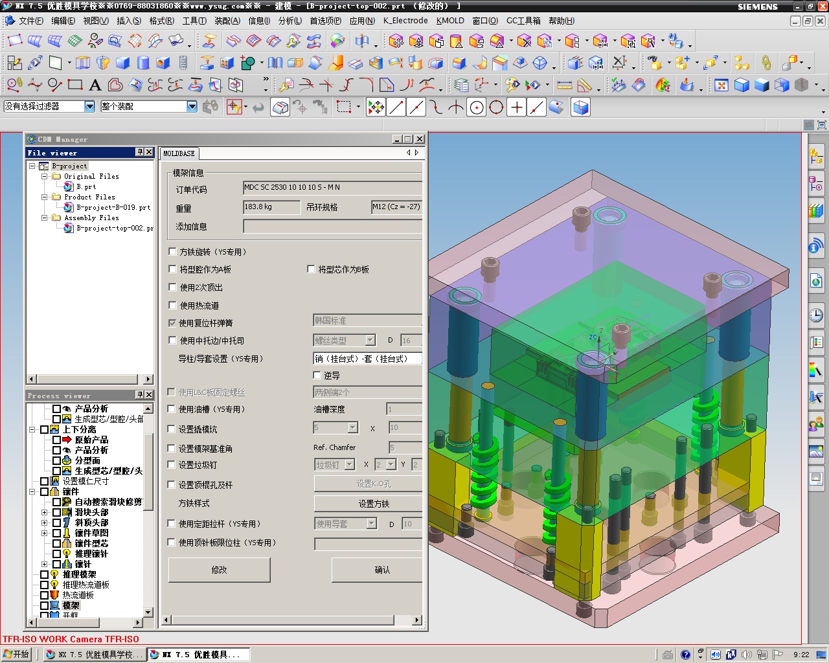The height and width of the screenshot is (663, 829).
Task: Collapse the 上下分离 process node
Action: (x=32, y=429)
